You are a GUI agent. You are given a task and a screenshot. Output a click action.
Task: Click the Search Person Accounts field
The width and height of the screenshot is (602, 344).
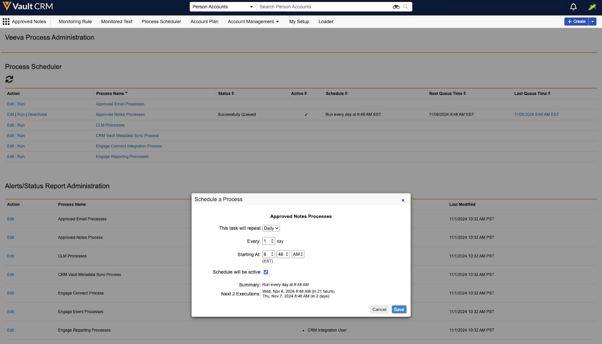324,7
